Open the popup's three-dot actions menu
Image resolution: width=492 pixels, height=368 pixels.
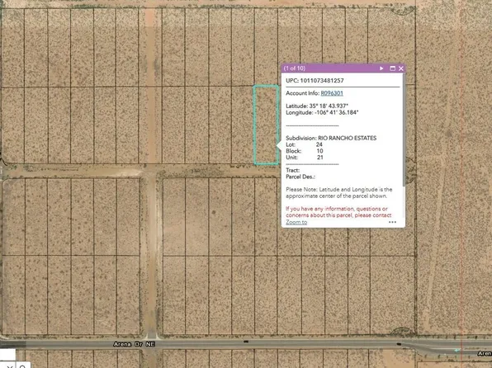pos(392,222)
